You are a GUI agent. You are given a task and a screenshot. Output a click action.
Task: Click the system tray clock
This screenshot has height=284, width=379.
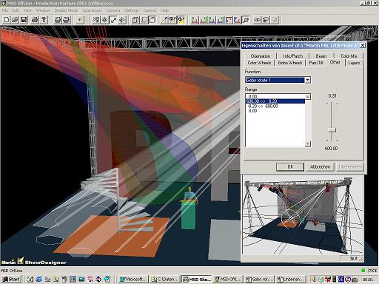[x=367, y=280]
